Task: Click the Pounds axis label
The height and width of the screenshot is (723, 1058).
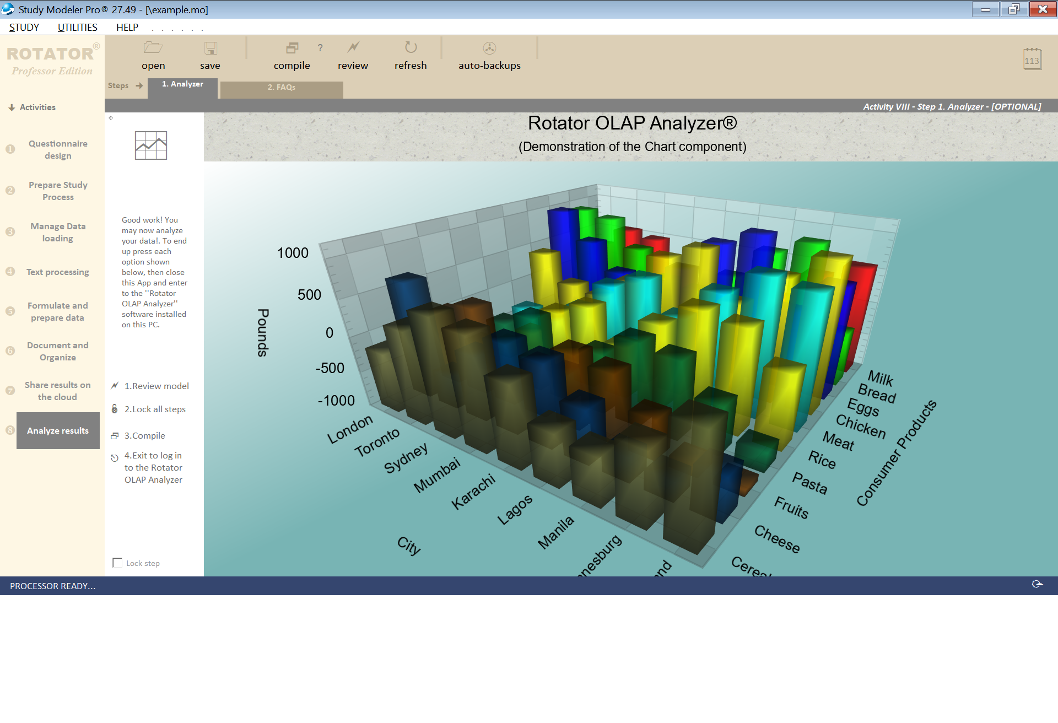Action: pyautogui.click(x=263, y=332)
